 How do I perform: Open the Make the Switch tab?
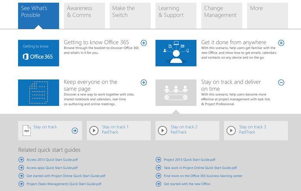point(130,15)
